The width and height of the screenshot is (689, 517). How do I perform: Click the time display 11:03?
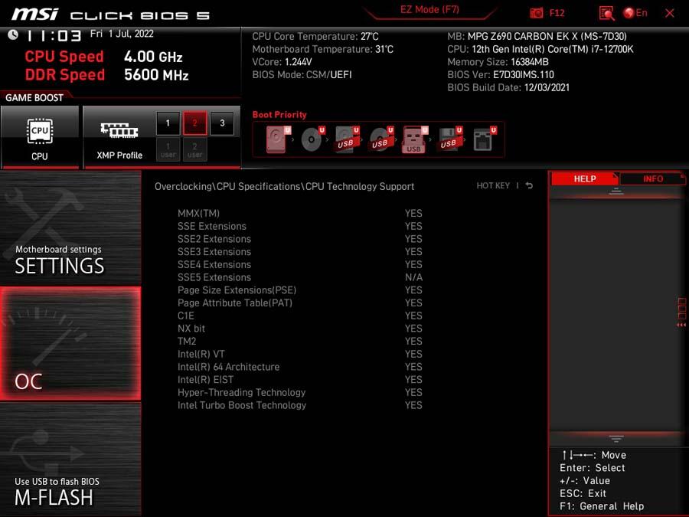[x=54, y=35]
